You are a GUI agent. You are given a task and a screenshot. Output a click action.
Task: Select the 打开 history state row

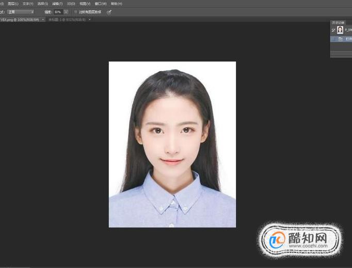coord(341,39)
